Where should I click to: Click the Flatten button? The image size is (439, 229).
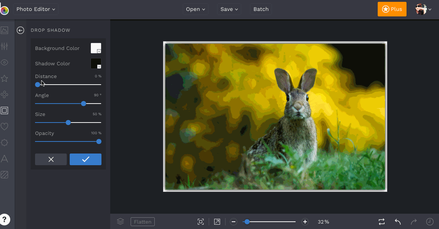pos(143,222)
